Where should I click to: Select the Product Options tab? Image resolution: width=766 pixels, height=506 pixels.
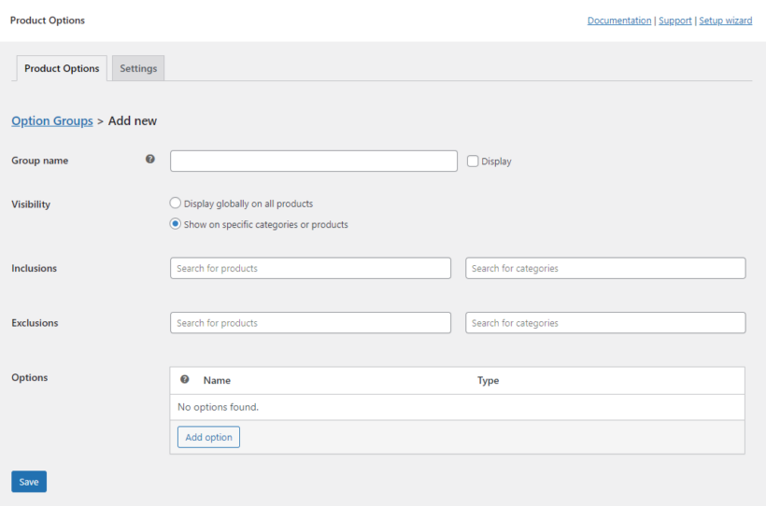coord(62,68)
